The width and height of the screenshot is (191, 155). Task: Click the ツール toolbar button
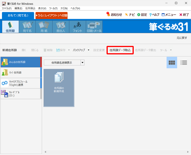coord(163,50)
